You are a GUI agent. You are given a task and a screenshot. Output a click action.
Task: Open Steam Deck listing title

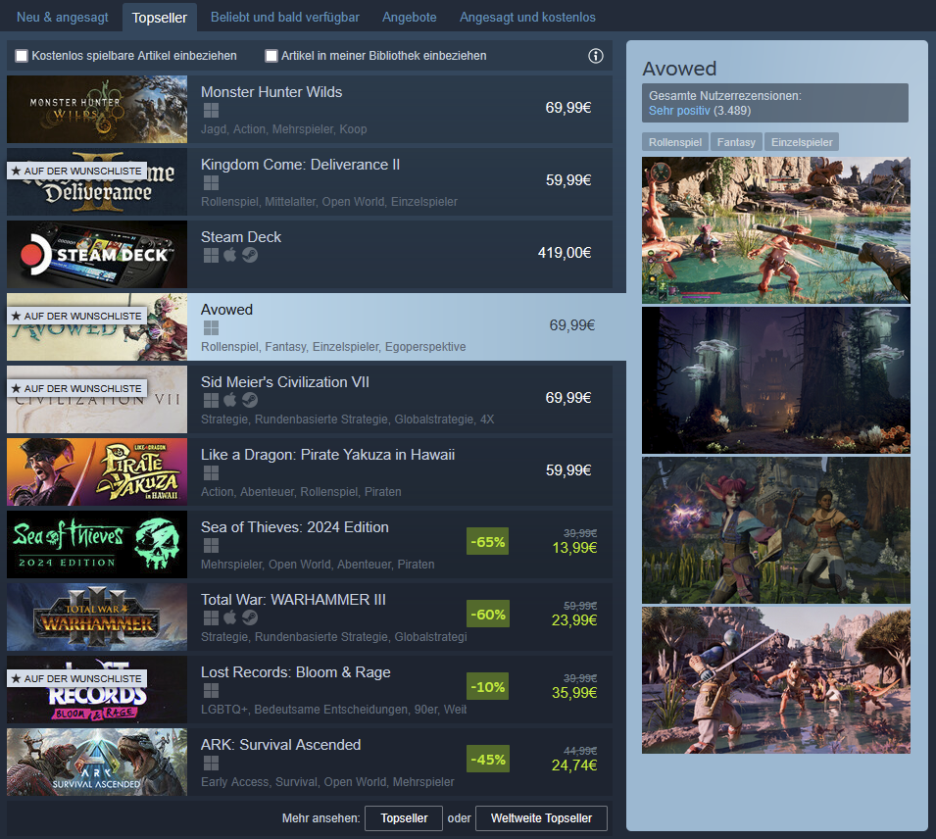[x=240, y=237]
